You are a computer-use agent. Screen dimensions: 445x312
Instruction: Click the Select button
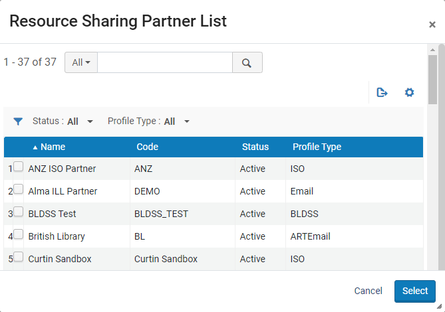point(414,291)
